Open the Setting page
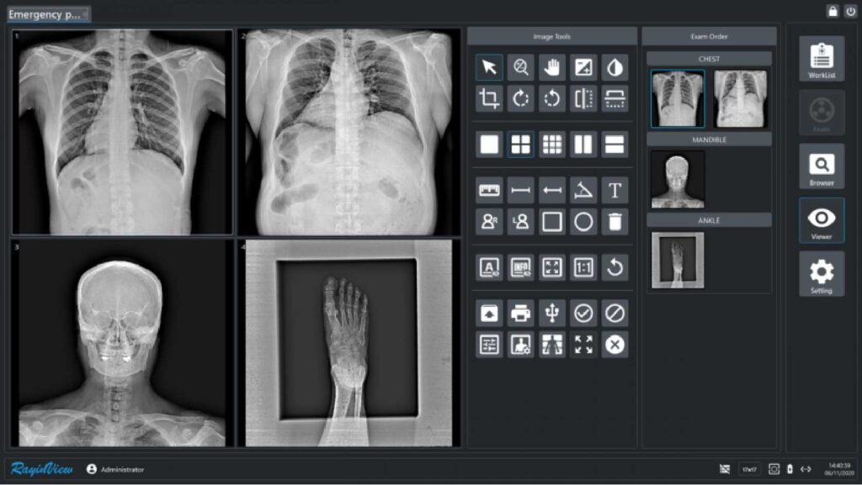This screenshot has width=862, height=485. point(822,274)
